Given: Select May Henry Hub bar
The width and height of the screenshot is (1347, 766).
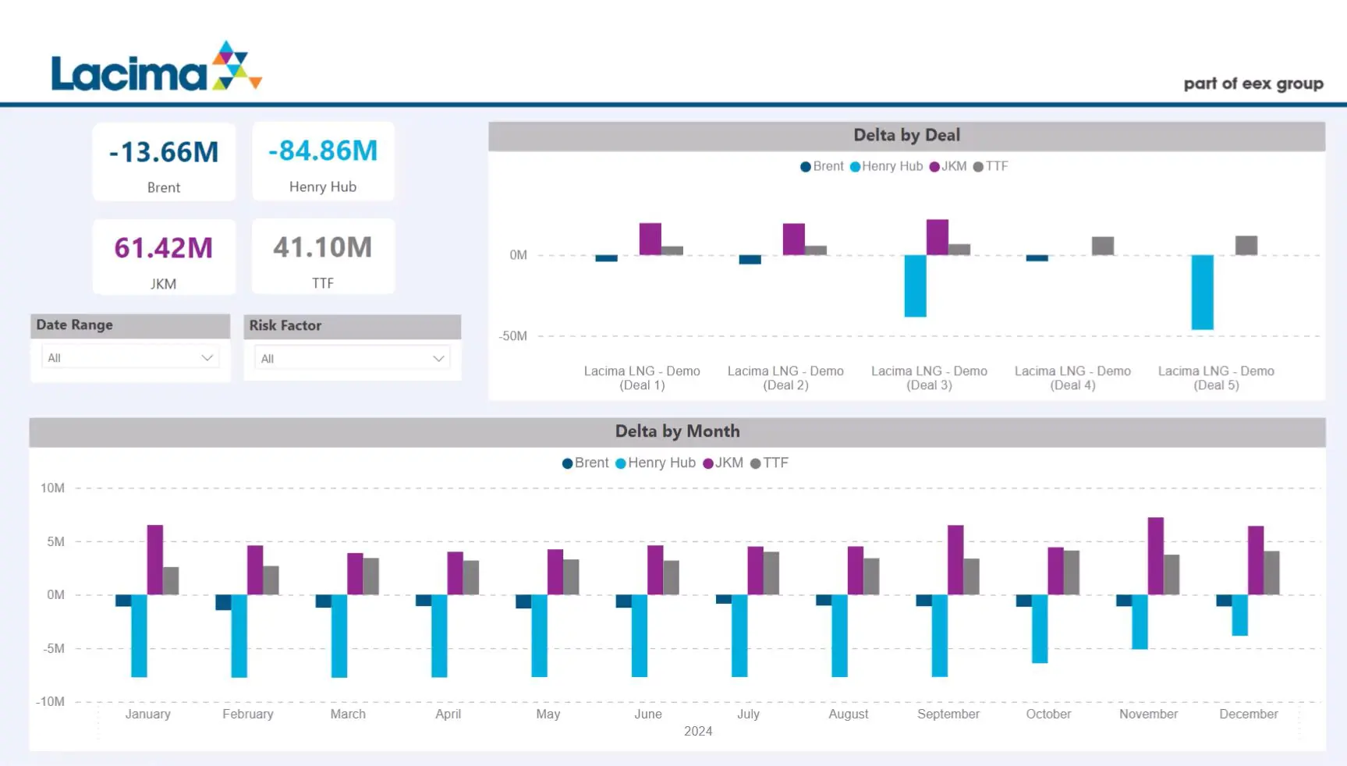Looking at the screenshot, I should [x=539, y=636].
